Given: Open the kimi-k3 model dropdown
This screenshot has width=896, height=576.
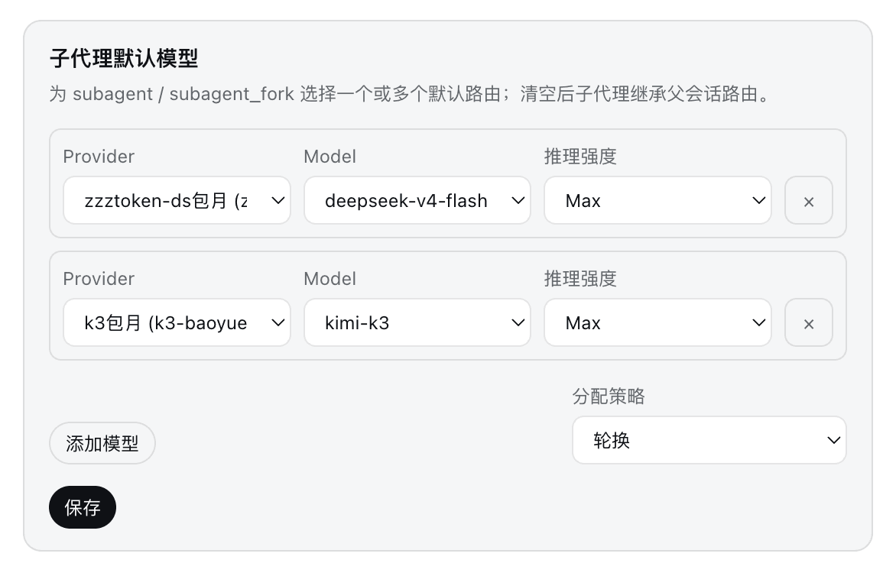Looking at the screenshot, I should pos(417,322).
